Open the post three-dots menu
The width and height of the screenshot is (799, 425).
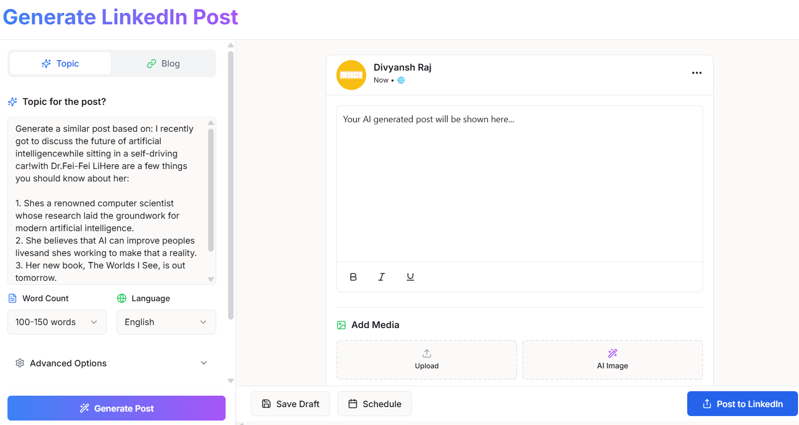tap(697, 73)
